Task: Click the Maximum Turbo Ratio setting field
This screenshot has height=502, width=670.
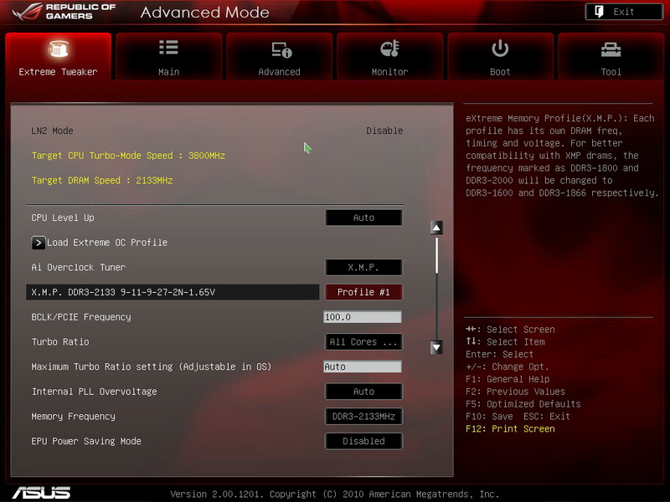Action: click(x=363, y=366)
